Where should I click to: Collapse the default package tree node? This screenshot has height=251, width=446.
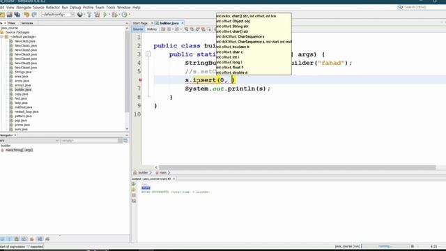[x=2, y=37]
